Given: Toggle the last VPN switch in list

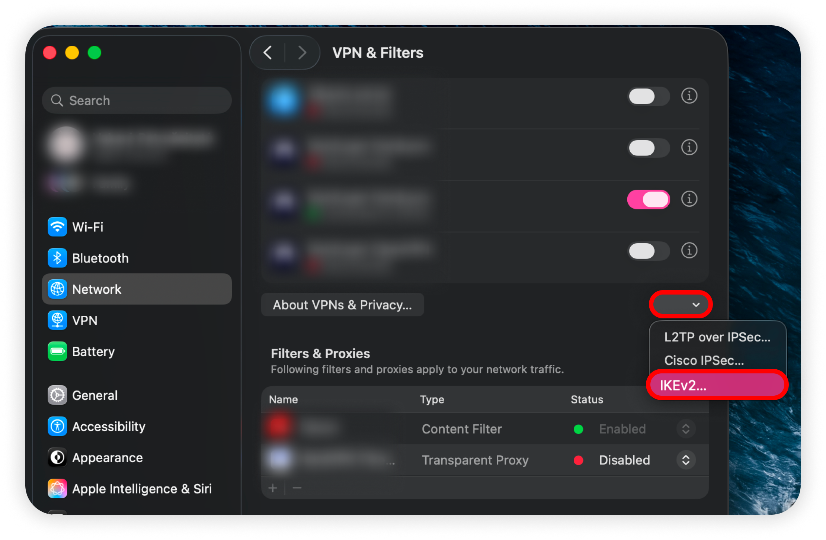Looking at the screenshot, I should (649, 251).
